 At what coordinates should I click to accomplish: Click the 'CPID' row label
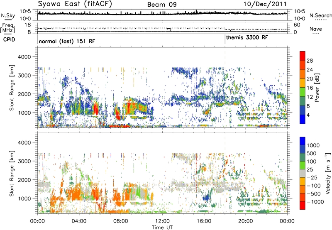(x=9, y=39)
